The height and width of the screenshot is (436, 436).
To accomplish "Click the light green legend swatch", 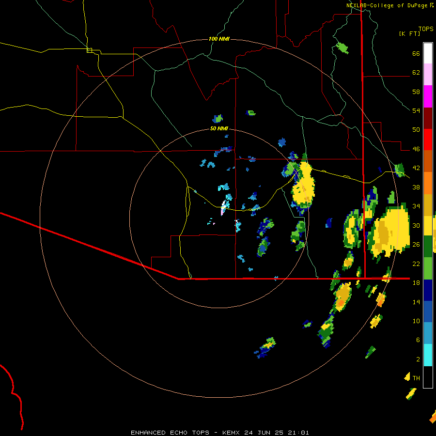I will [x=428, y=268].
